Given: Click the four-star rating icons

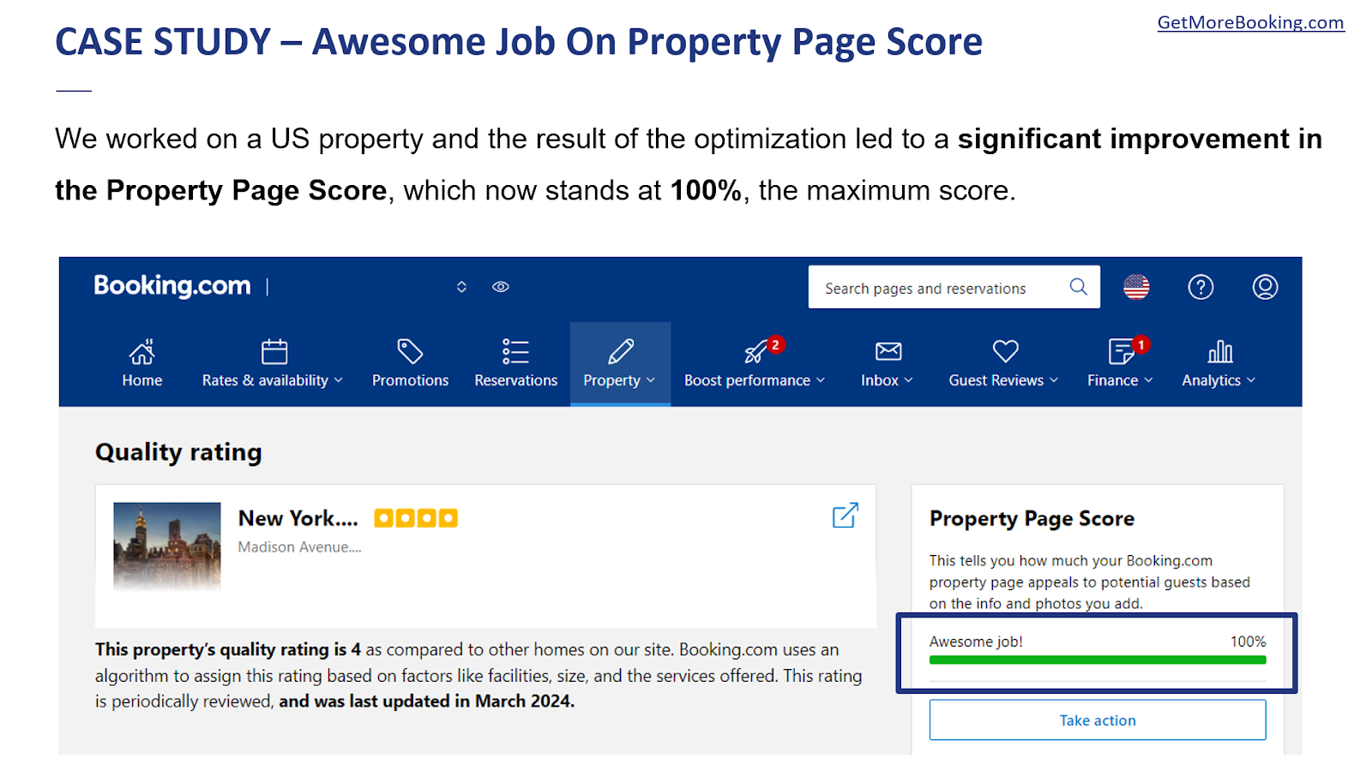Looking at the screenshot, I should (416, 518).
